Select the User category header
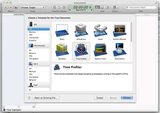Image resolution: width=160 pixels, height=113 pixels. tap(39, 85)
